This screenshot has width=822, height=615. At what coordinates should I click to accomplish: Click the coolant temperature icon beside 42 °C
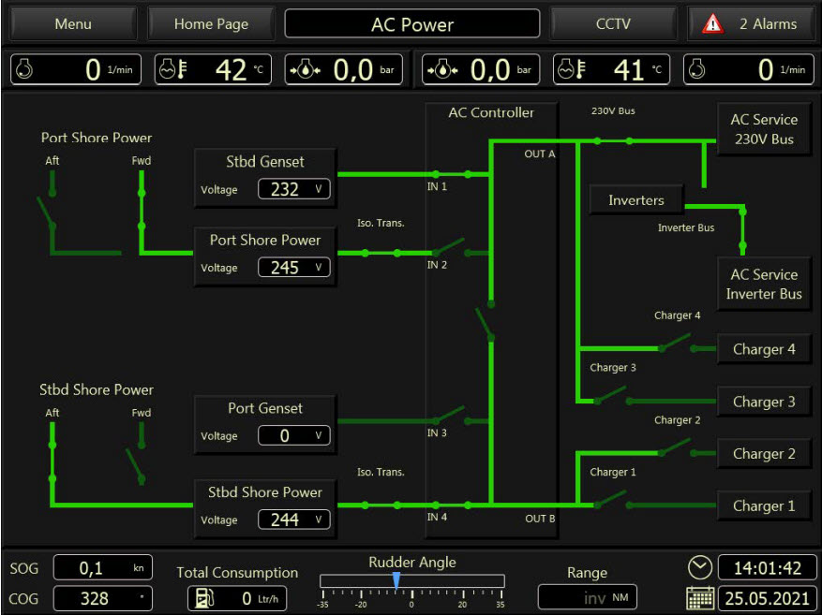point(170,69)
